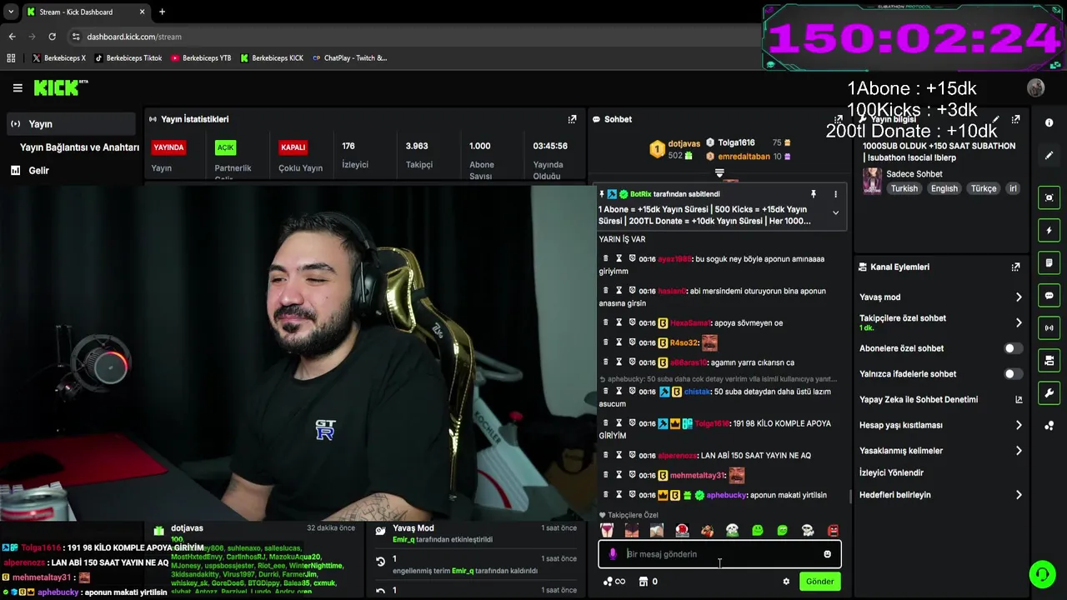Click in the Bir mesaj gönderin input
This screenshot has height=600, width=1067.
tap(721, 554)
